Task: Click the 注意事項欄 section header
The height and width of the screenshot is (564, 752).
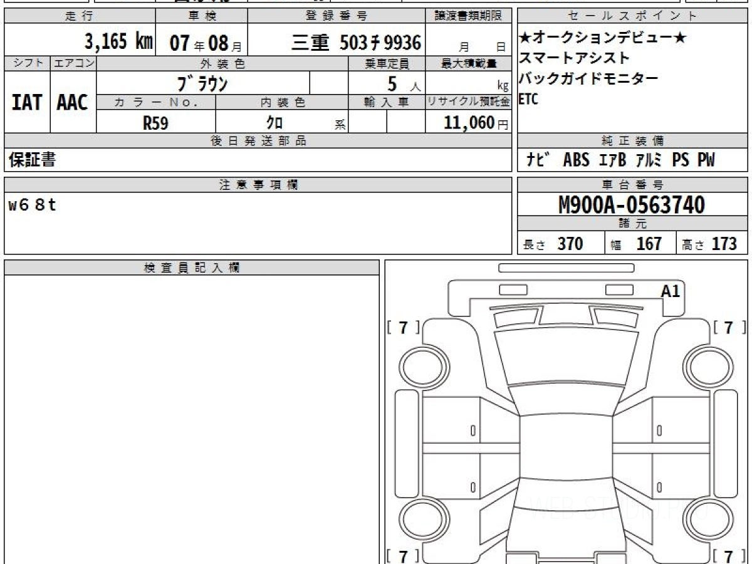Action: click(x=258, y=185)
